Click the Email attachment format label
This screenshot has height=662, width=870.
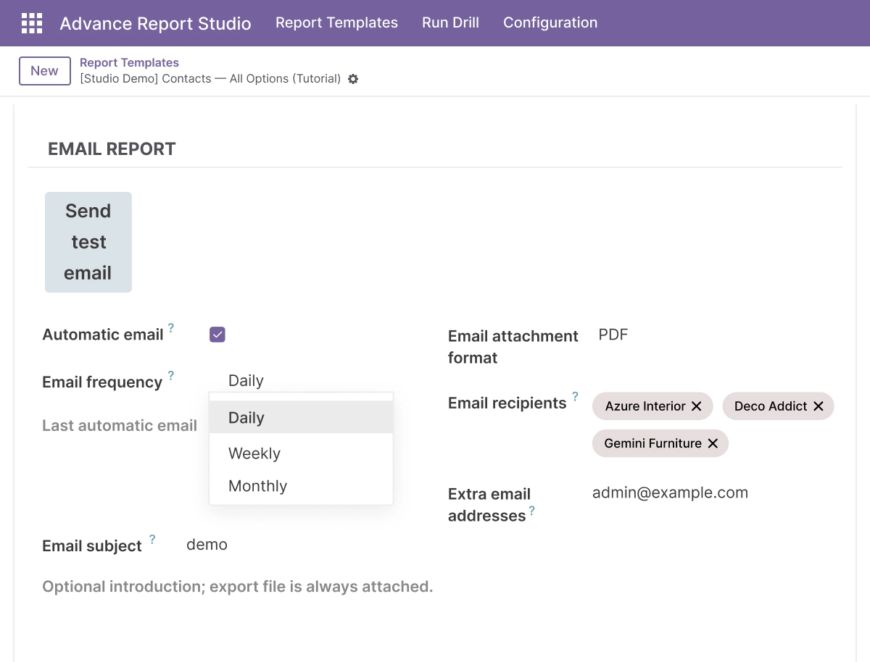[513, 347]
